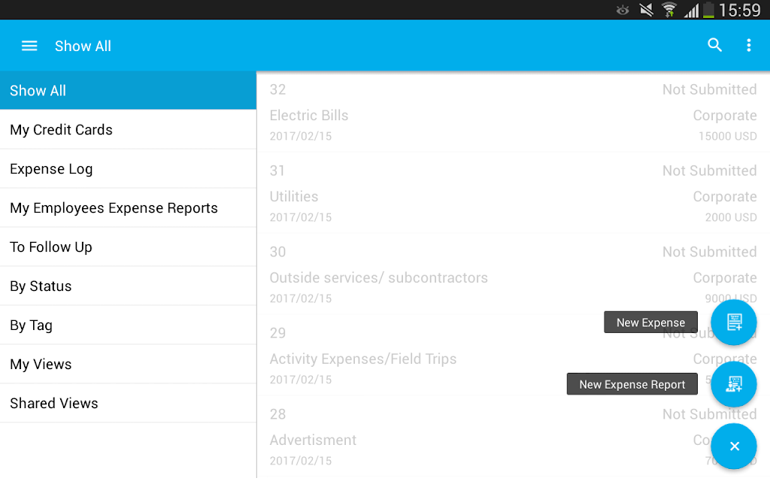Expand the My Views section
The height and width of the screenshot is (481, 770).
pyautogui.click(x=128, y=365)
